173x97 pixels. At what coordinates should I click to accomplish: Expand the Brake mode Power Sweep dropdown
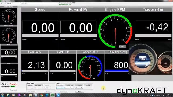click(39, 85)
